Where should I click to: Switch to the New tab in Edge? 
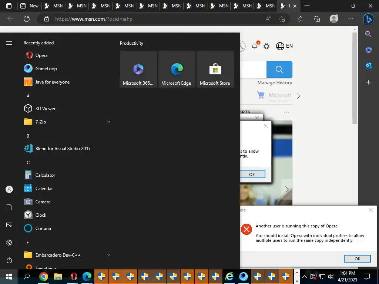click(30, 6)
